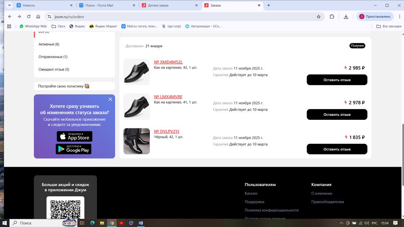Reload the Joom orders page
Screen dimensions: 404x227
pos(29,17)
